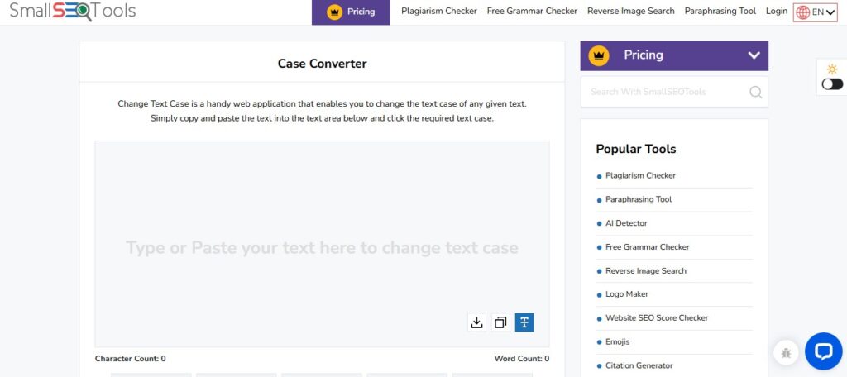
Task: Expand the sidebar Pricing chevron
Action: (754, 55)
